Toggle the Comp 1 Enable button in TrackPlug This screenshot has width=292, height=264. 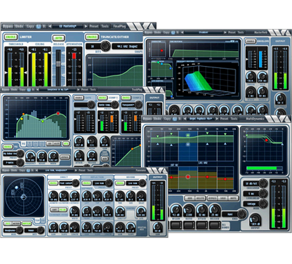[x=102, y=98]
